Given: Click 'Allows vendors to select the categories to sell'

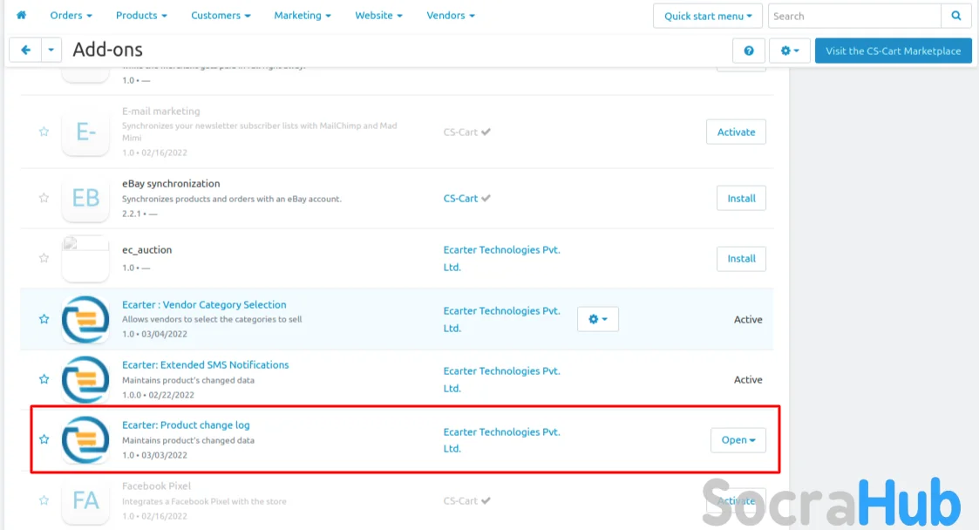Looking at the screenshot, I should (x=212, y=319).
